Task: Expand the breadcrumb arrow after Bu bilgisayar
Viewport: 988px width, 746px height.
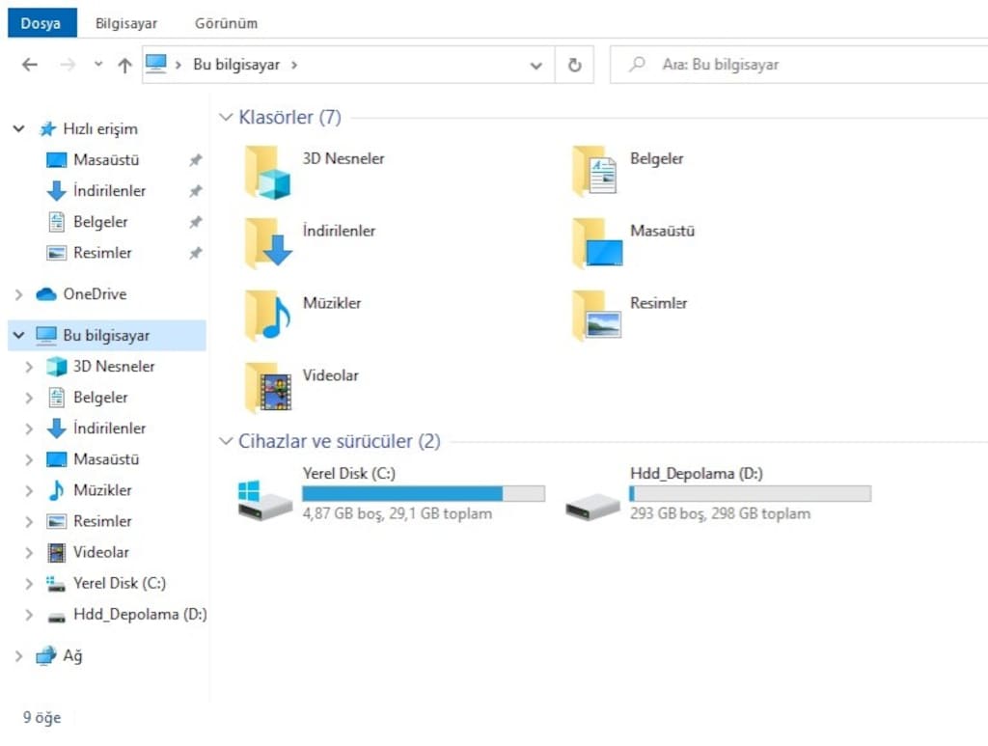Action: point(294,65)
